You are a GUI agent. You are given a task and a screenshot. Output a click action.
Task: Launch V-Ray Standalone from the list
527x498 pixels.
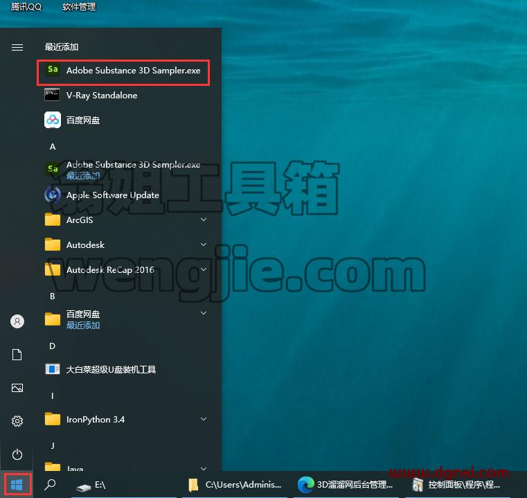click(123, 96)
